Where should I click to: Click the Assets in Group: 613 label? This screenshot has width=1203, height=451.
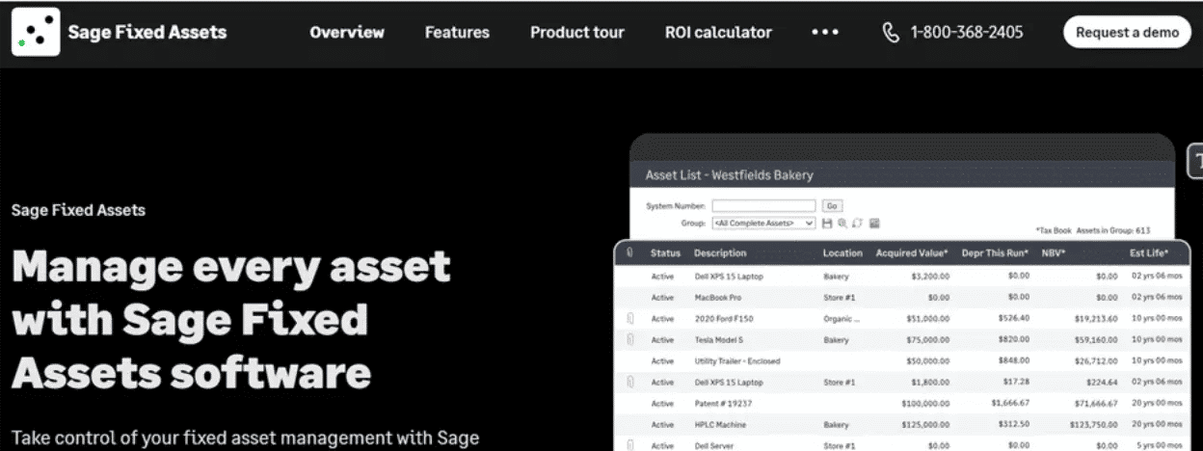[1113, 231]
